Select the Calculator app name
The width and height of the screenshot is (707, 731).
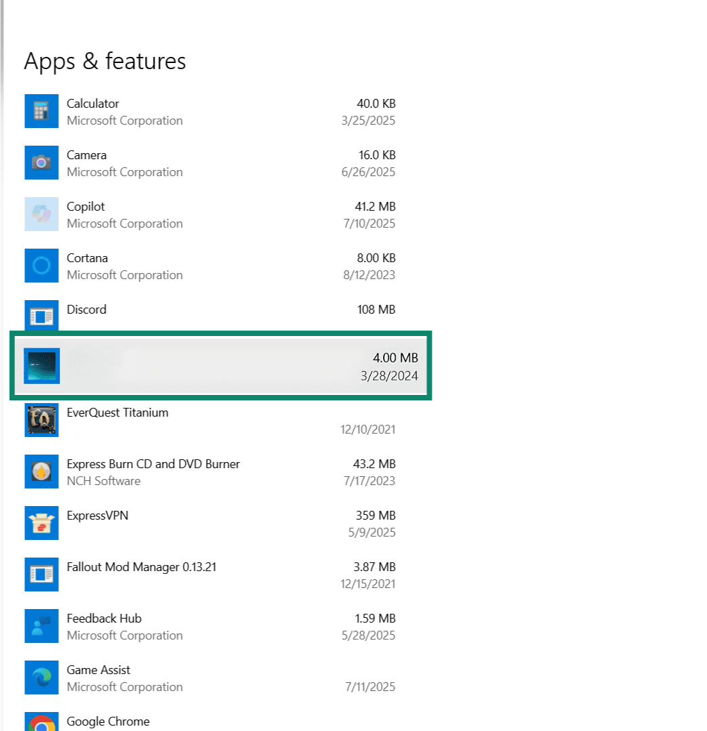(92, 103)
